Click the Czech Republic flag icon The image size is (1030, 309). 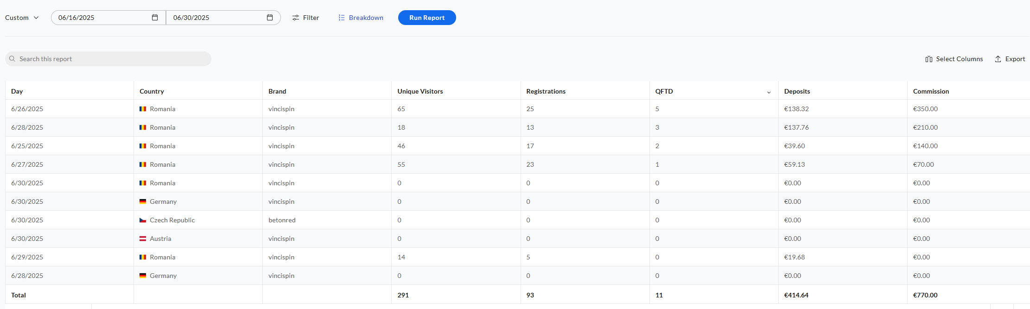coord(143,220)
